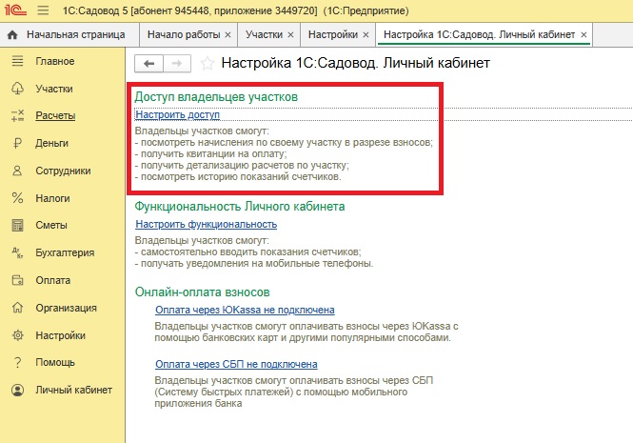Click the Настройки gear icon in sidebar
Screen dimensions: 633x443
[x=17, y=335]
